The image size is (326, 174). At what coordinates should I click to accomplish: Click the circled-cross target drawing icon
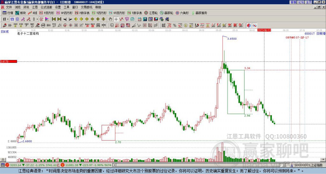click(65, 25)
